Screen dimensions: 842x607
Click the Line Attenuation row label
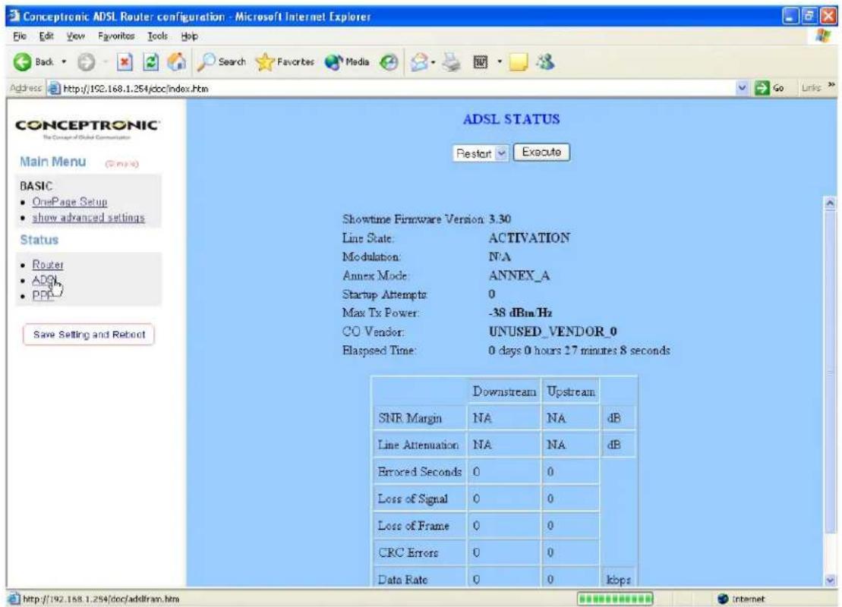pos(418,445)
